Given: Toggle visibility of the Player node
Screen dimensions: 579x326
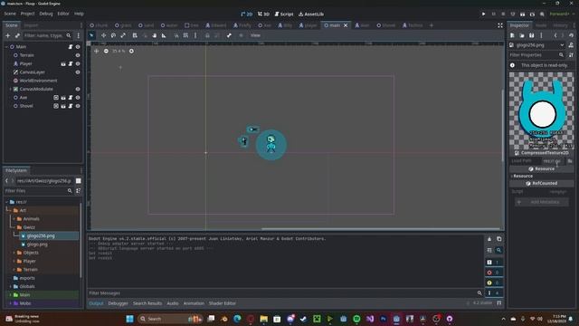Looking at the screenshot, I should [x=78, y=64].
